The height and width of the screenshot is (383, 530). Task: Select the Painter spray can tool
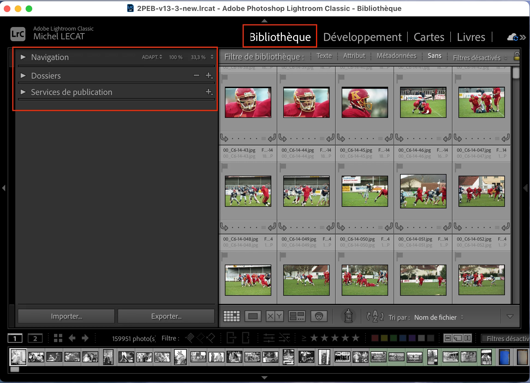pos(348,316)
